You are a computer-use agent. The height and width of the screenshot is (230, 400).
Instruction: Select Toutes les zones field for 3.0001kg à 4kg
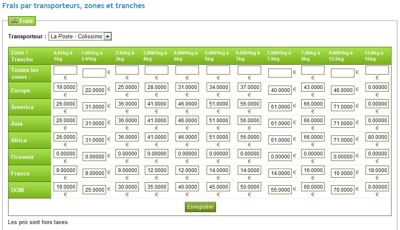pos(156,70)
